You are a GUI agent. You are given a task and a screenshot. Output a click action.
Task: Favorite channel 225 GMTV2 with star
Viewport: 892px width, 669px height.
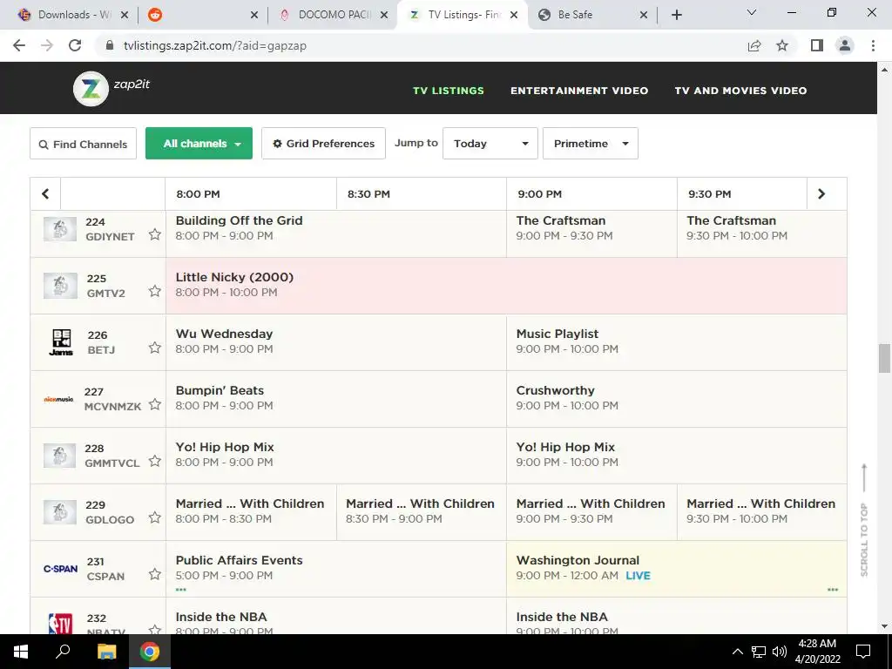click(x=155, y=291)
